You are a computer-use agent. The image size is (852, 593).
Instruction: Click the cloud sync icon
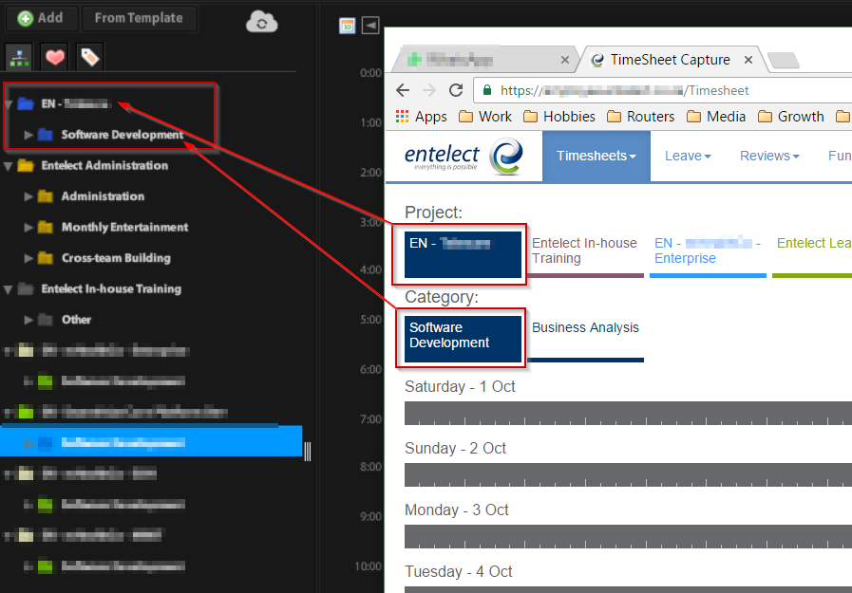point(262,22)
